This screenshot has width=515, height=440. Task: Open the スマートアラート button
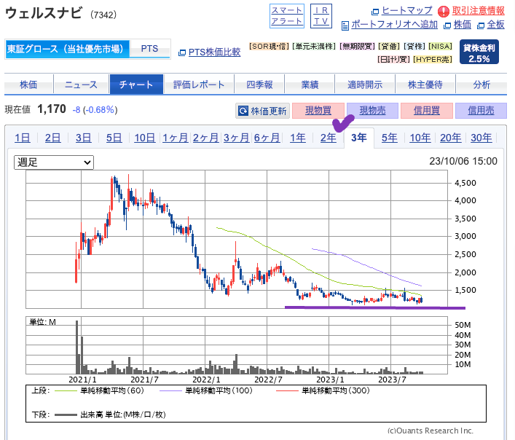287,16
